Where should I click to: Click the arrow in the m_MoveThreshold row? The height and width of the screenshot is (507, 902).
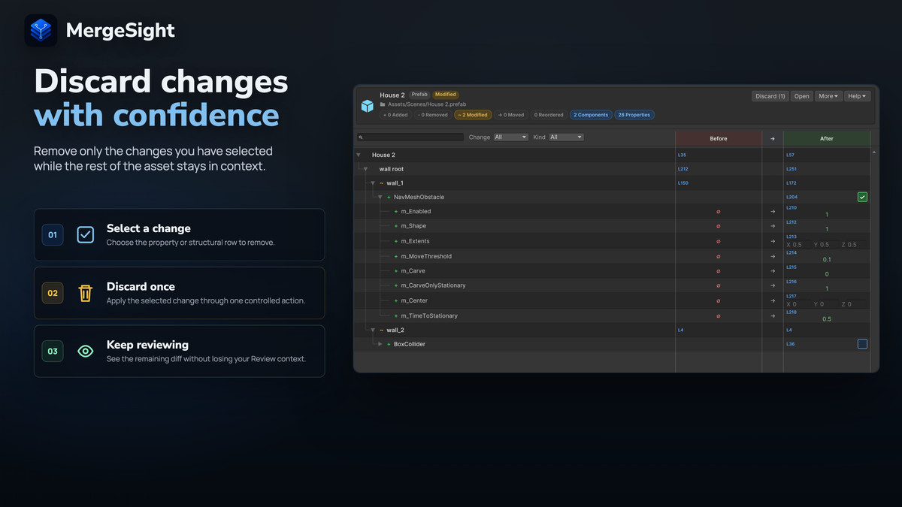[773, 256]
